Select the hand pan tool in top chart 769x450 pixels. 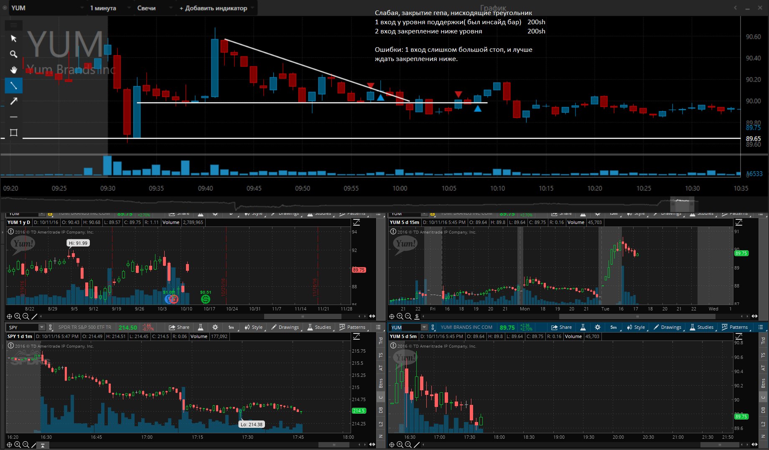(13, 70)
